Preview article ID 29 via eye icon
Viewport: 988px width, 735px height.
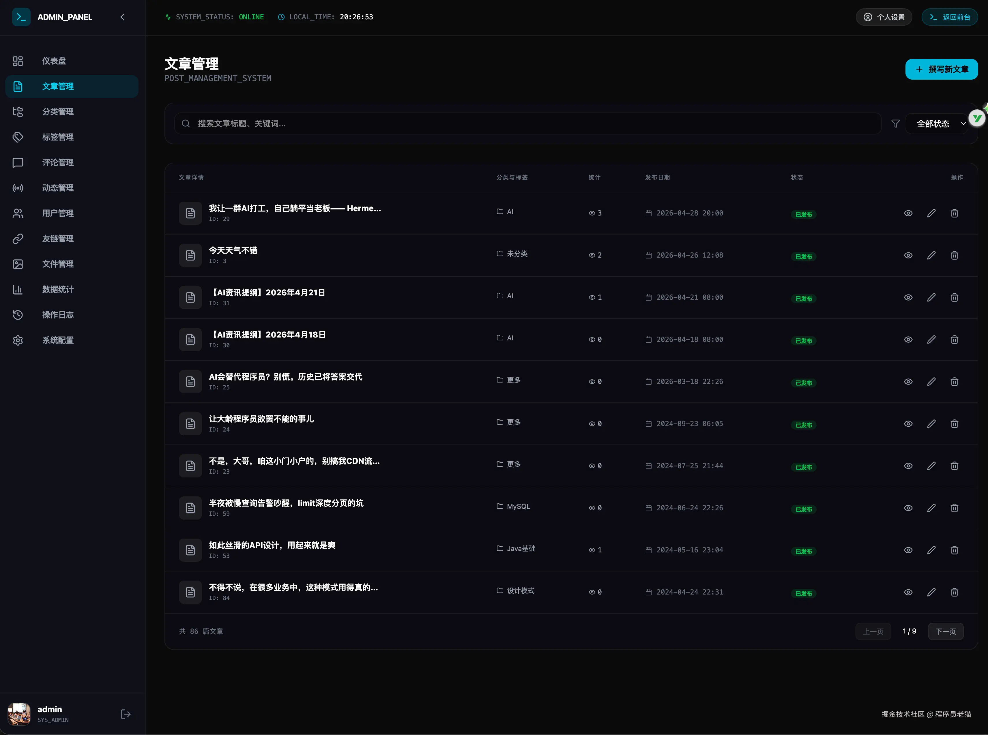click(908, 213)
